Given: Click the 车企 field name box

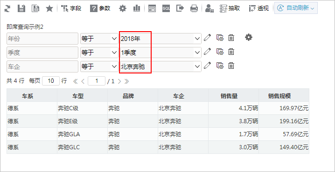Looking at the screenshot, I should (x=42, y=66).
